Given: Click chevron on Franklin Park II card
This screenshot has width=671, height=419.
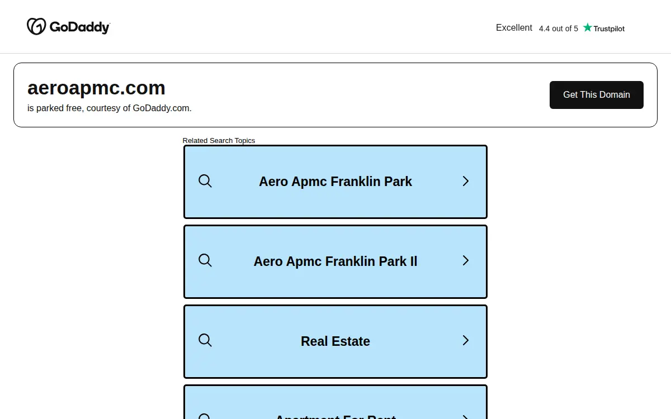Looking at the screenshot, I should coord(465,260).
